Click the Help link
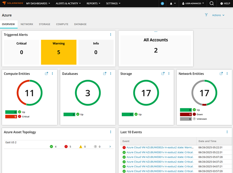 coord(225,3)
